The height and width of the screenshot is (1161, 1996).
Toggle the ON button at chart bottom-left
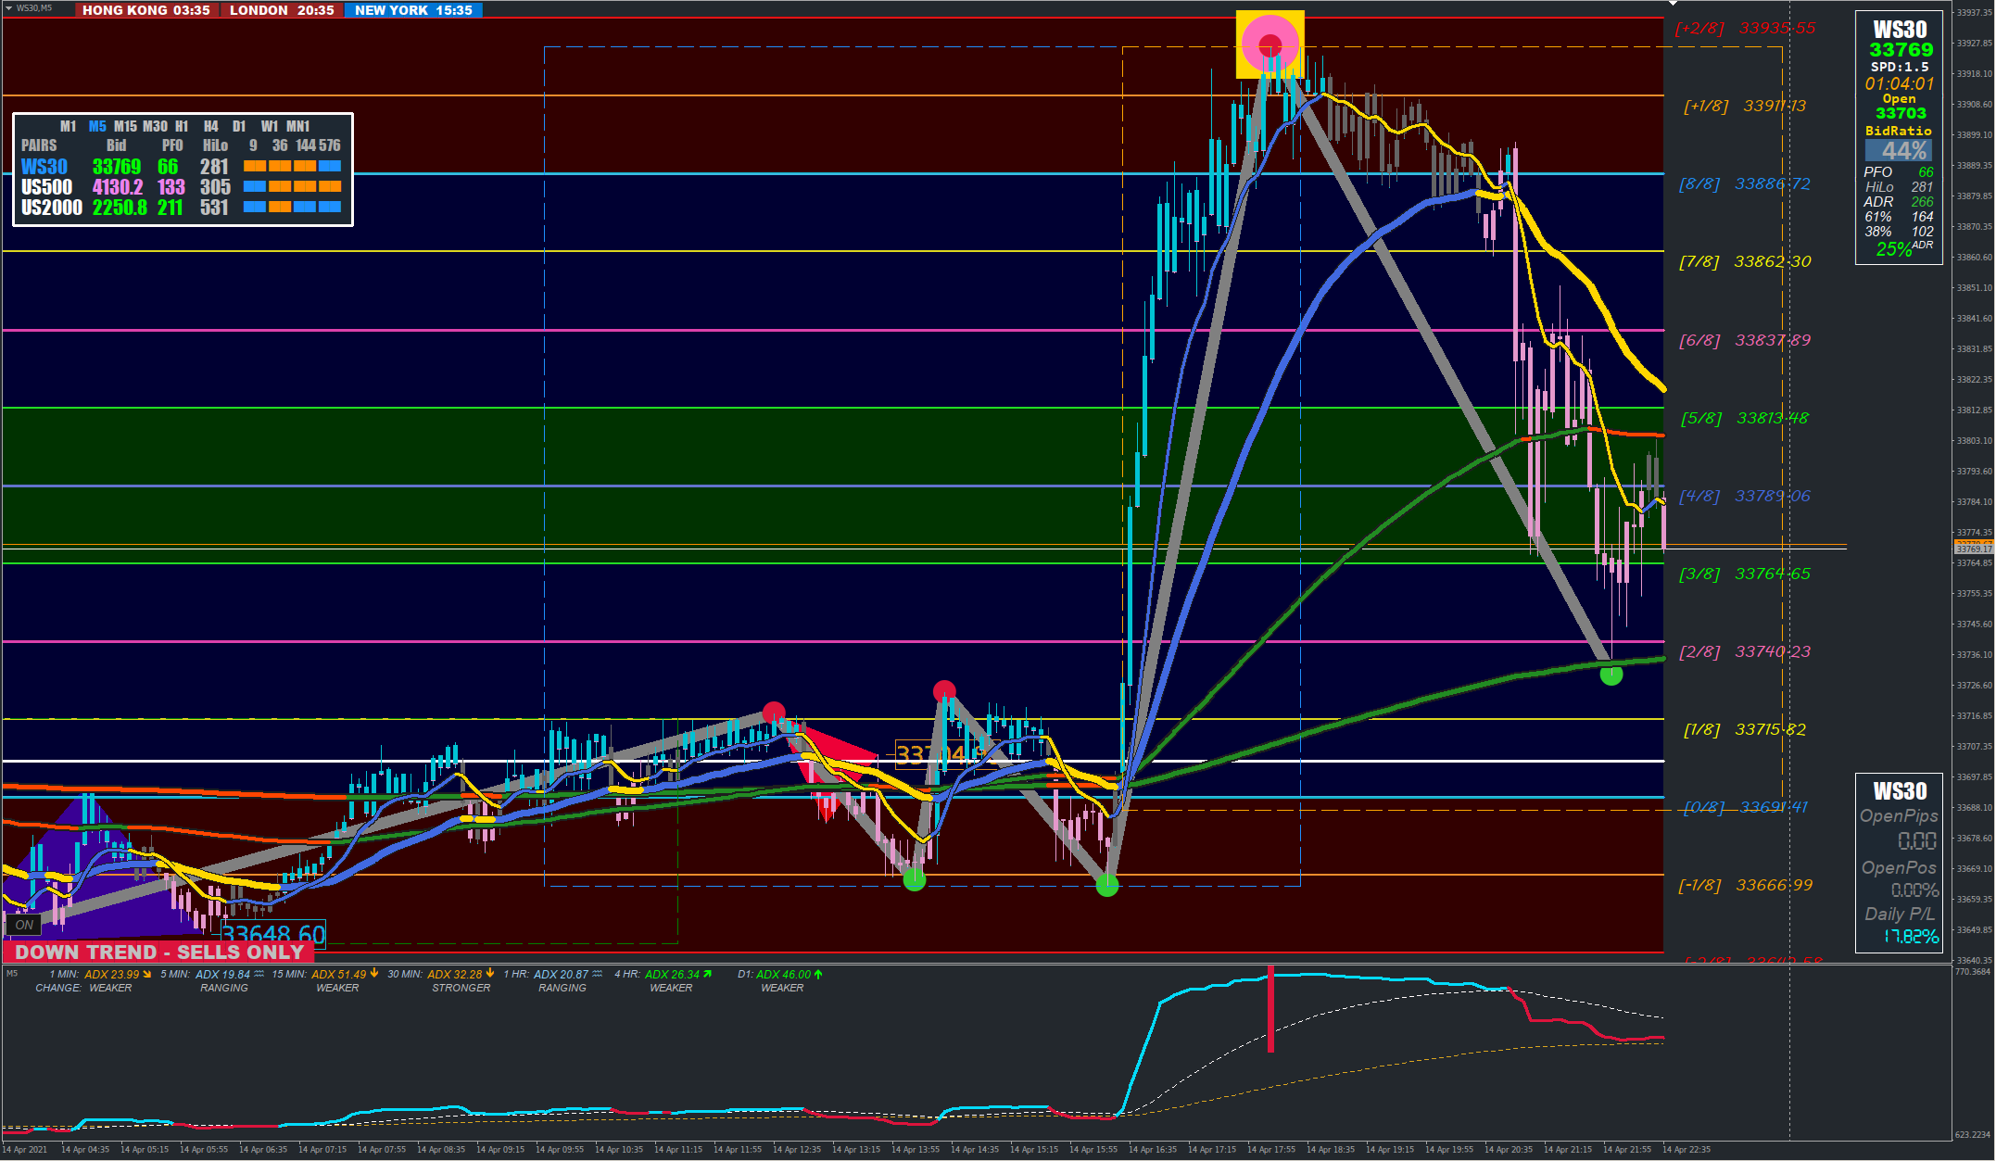pos(24,925)
